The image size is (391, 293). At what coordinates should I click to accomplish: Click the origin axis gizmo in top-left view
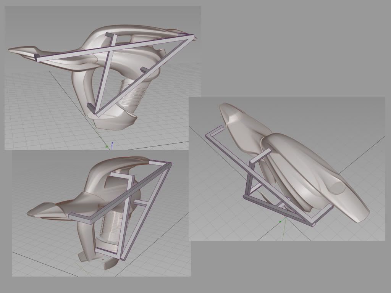point(108,145)
